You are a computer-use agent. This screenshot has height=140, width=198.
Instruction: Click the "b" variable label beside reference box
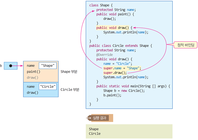tap(1, 66)
